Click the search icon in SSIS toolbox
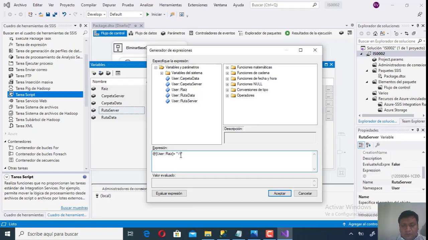This screenshot has width=428, height=240. 85,33
